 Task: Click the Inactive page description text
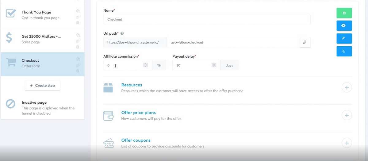(x=48, y=111)
